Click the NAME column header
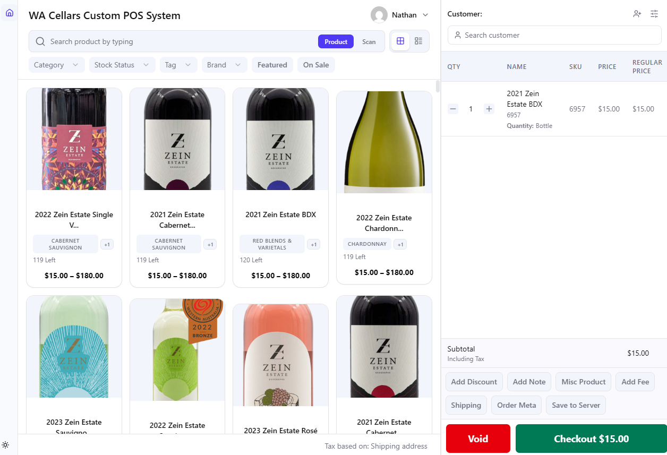 click(x=517, y=67)
